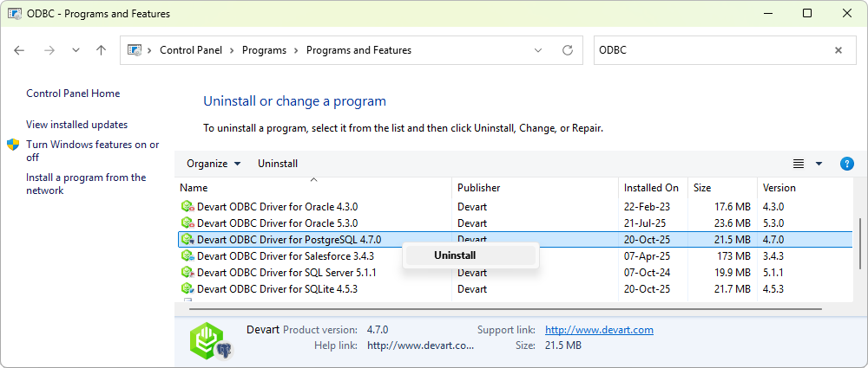Click the 21-Jul-25 install date cell
The image size is (868, 368).
[644, 223]
